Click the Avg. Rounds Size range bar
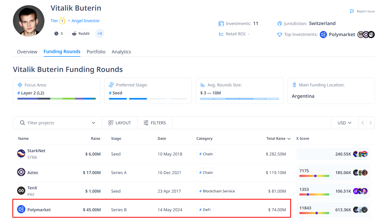The width and height of the screenshot is (389, 220). 240,99
